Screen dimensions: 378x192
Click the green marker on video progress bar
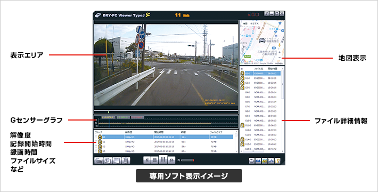[x=109, y=112]
